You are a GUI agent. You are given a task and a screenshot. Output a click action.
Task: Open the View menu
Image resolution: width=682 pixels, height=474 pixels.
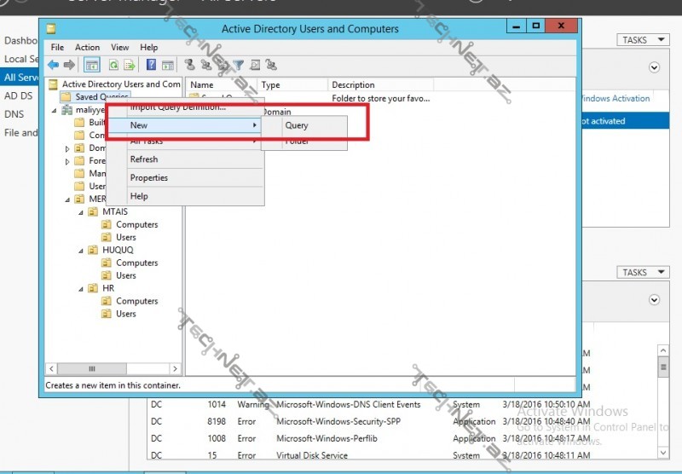119,48
